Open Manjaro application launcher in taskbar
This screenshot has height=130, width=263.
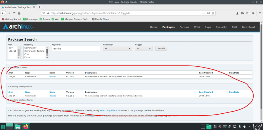point(3,127)
